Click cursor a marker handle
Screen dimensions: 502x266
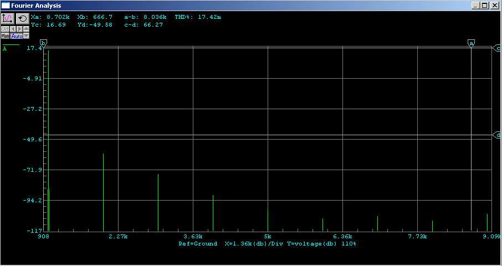471,43
